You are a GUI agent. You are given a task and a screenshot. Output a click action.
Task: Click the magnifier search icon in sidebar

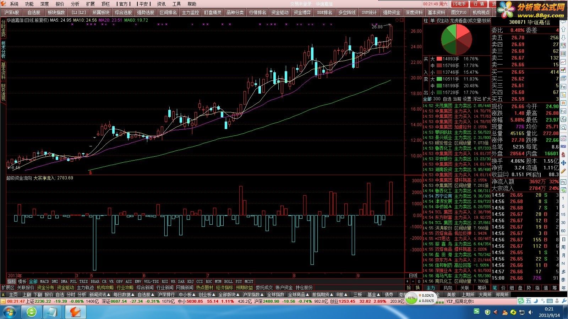pyautogui.click(x=563, y=127)
